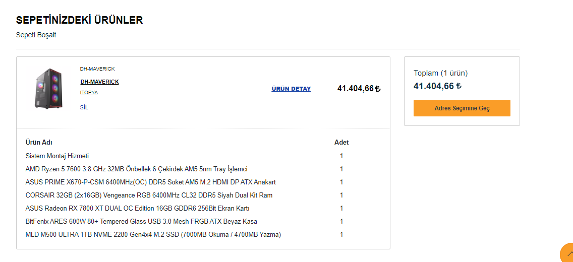
Task: Remove the item with SİL
Action: pyautogui.click(x=84, y=107)
